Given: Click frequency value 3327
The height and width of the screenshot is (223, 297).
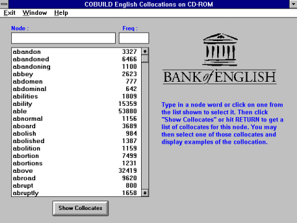Looking at the screenshot, I should click(x=129, y=51).
